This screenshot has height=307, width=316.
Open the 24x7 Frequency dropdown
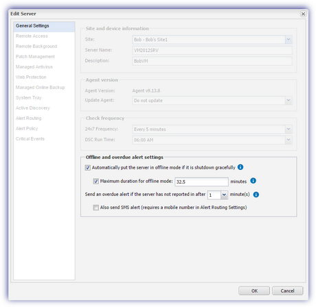[x=289, y=129]
